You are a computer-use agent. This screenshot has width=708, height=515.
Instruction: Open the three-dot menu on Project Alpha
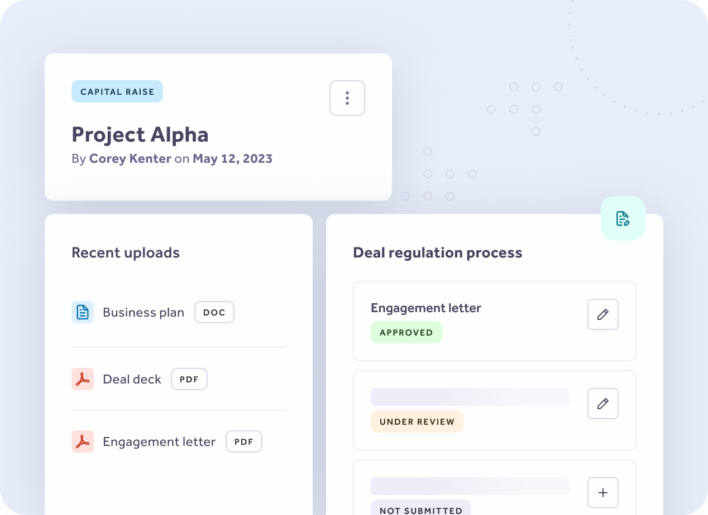click(x=347, y=98)
